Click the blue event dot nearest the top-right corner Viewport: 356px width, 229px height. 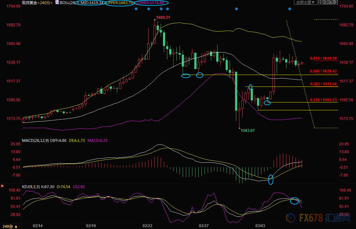pyautogui.click(x=290, y=9)
